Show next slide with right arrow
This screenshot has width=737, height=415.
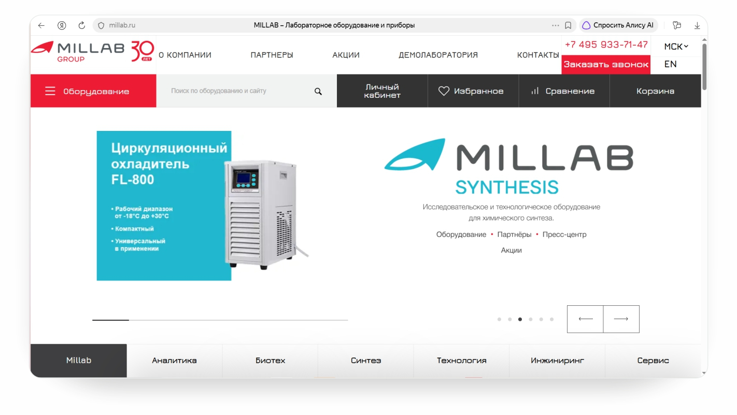621,319
